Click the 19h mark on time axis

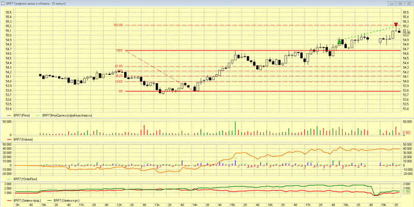(x=383, y=204)
